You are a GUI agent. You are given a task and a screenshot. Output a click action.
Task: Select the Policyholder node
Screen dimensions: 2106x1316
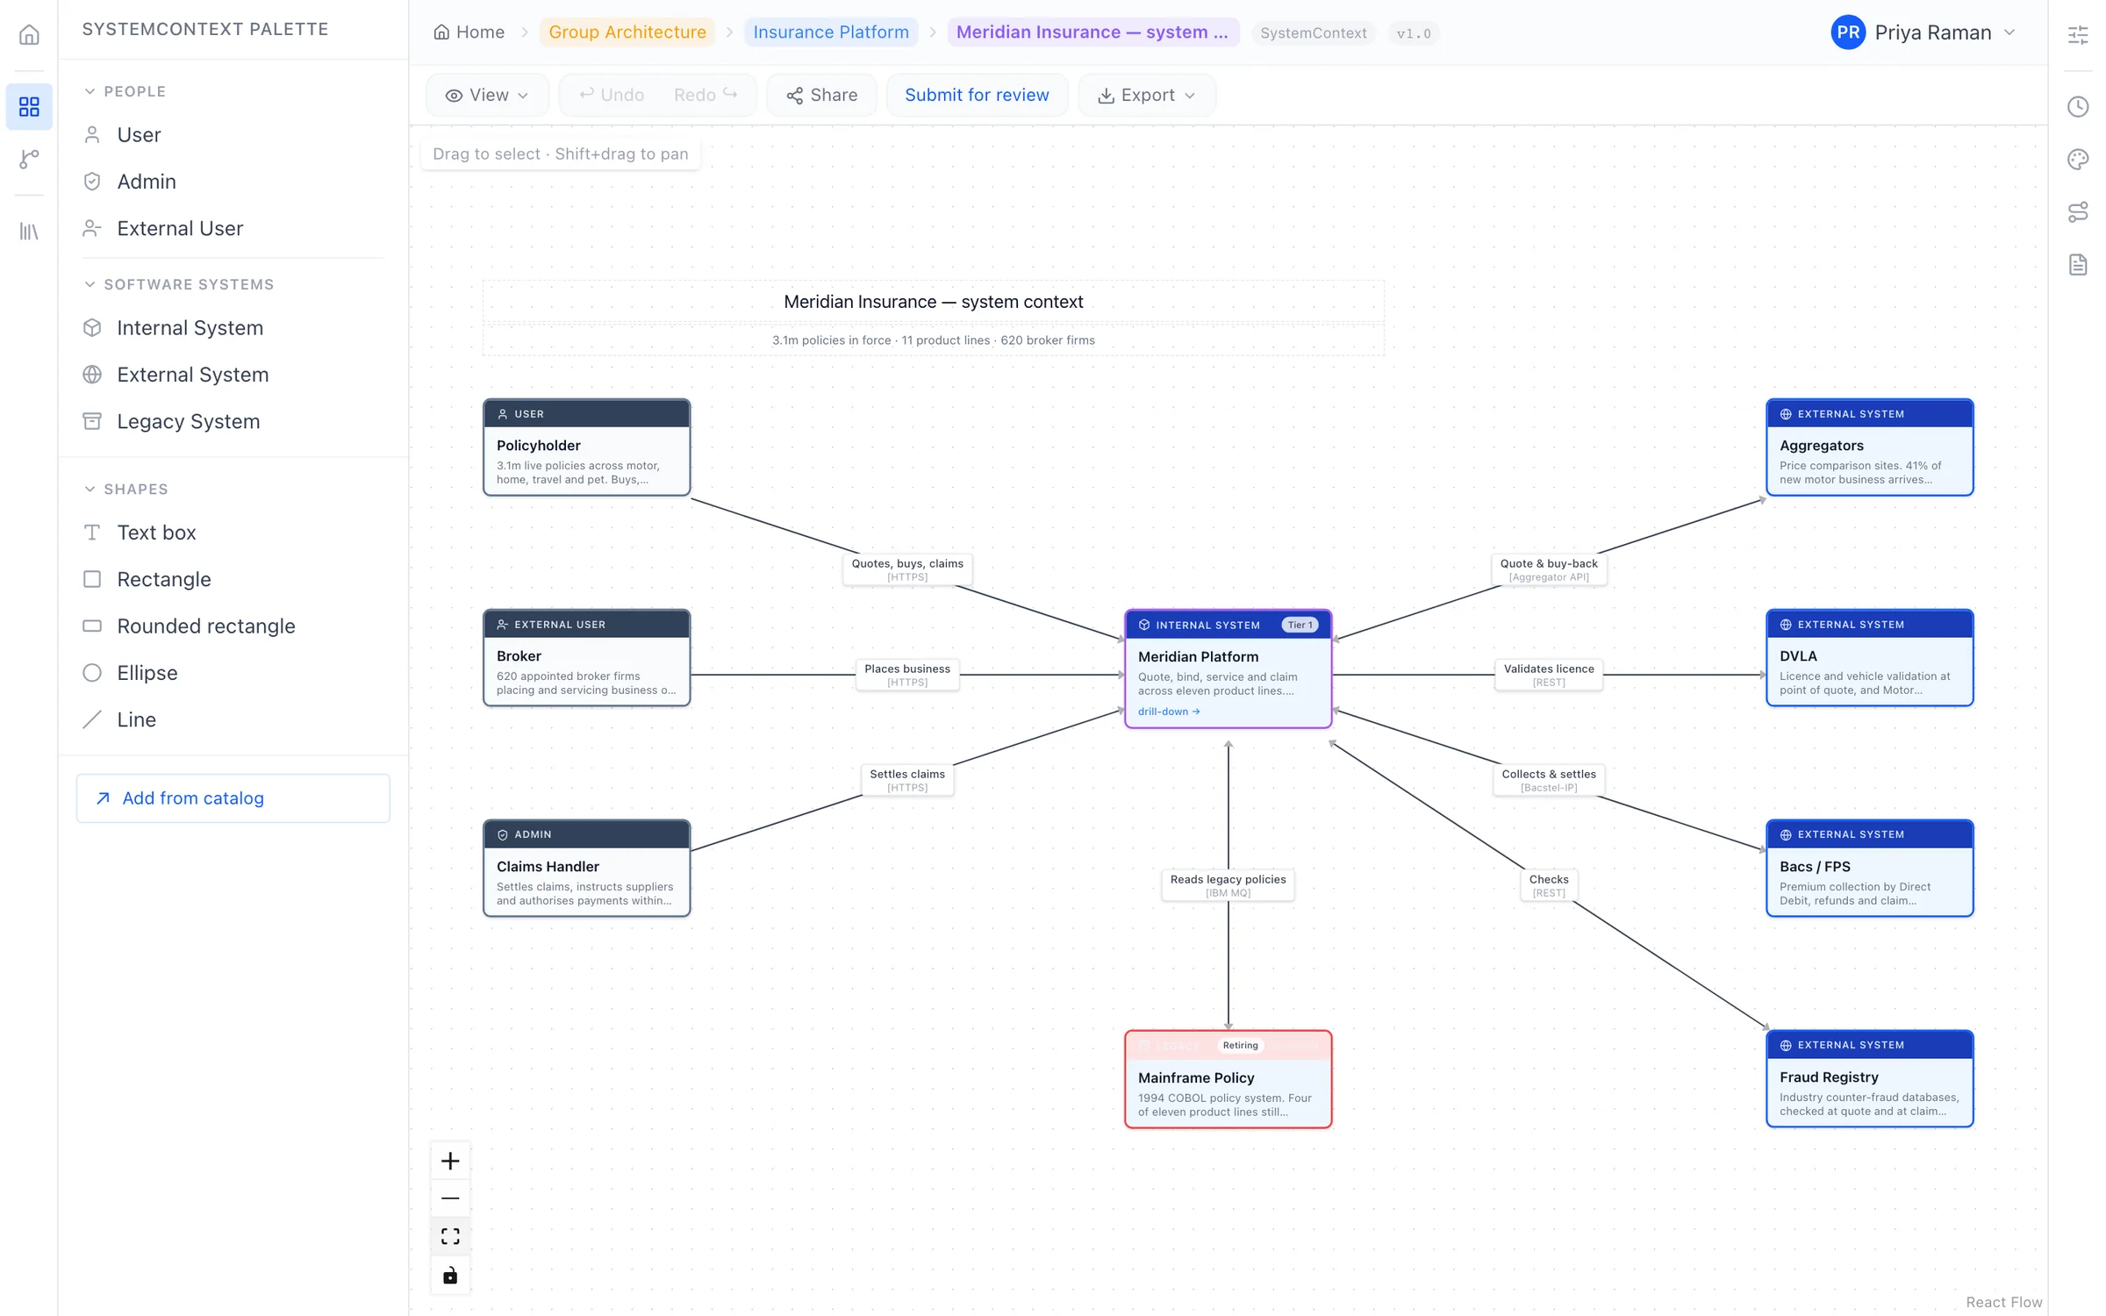pyautogui.click(x=586, y=447)
